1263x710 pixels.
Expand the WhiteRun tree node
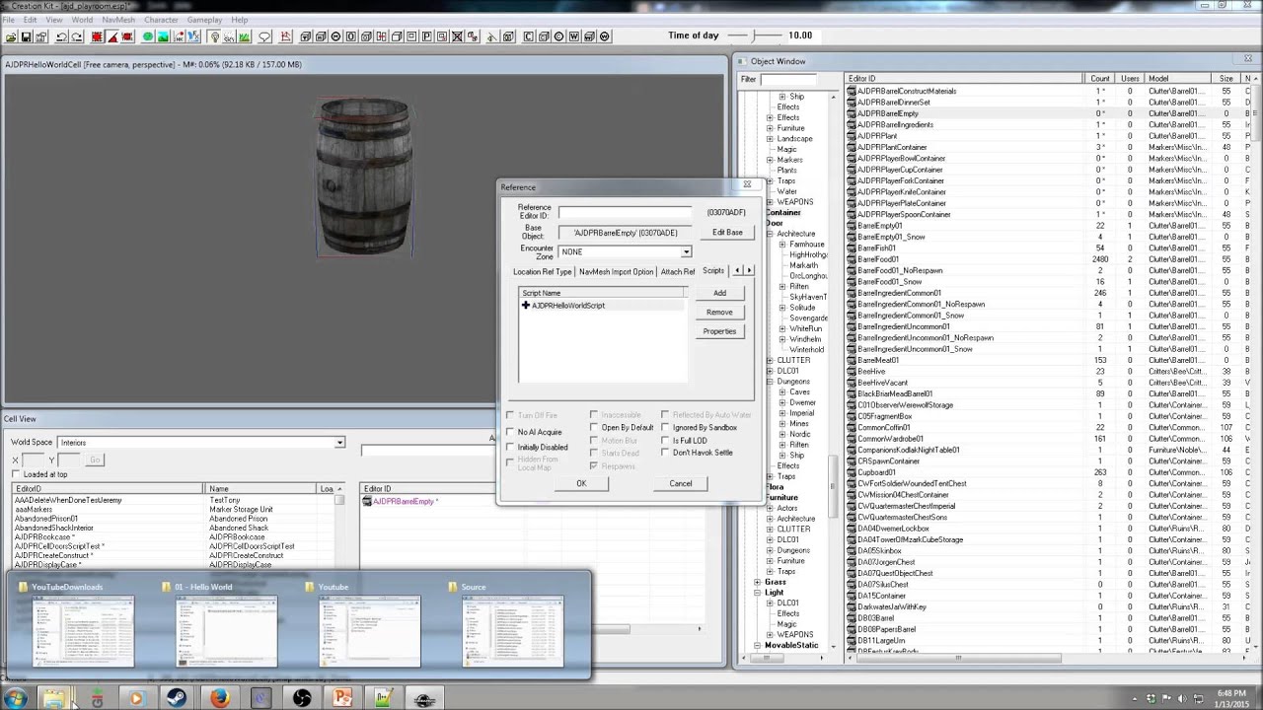coord(781,328)
